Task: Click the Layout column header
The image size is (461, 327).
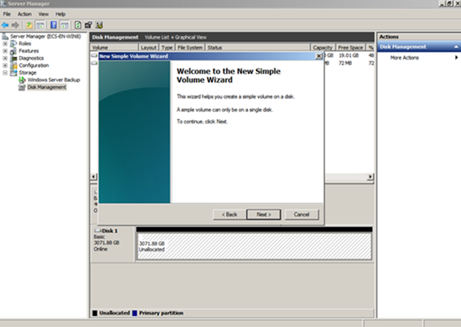Action: click(148, 47)
